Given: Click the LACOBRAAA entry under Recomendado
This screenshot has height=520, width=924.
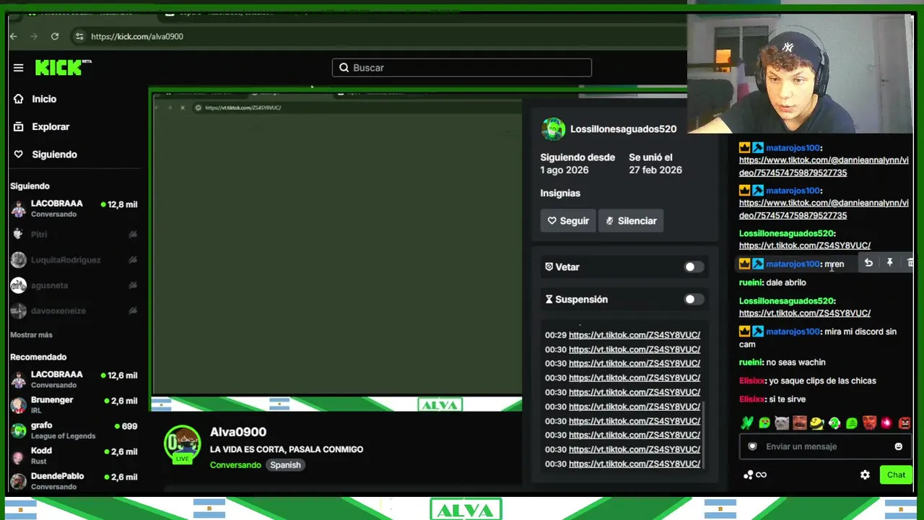Looking at the screenshot, I should pos(74,379).
